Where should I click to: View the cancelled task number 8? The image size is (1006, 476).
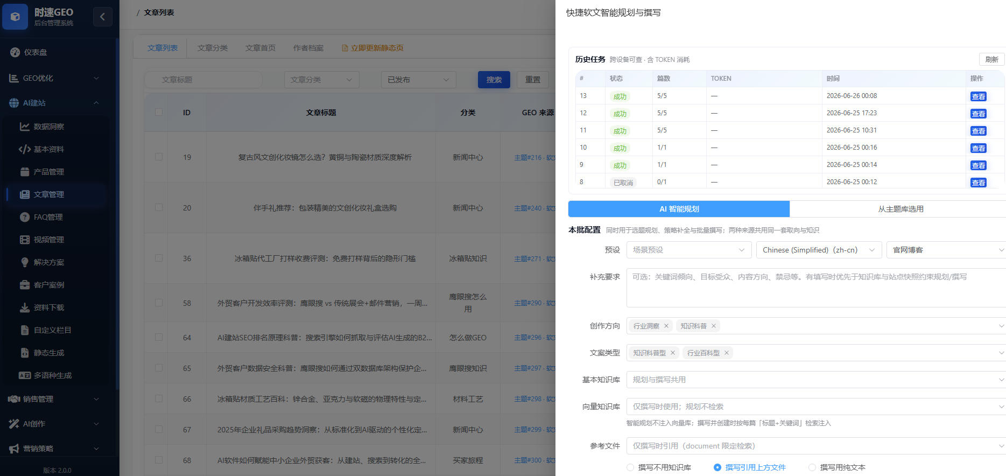click(x=979, y=183)
